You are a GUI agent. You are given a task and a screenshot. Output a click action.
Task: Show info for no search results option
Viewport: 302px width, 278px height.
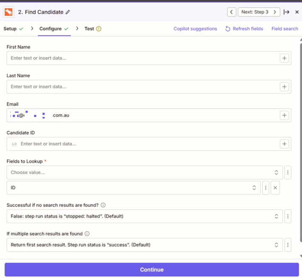(x=103, y=205)
